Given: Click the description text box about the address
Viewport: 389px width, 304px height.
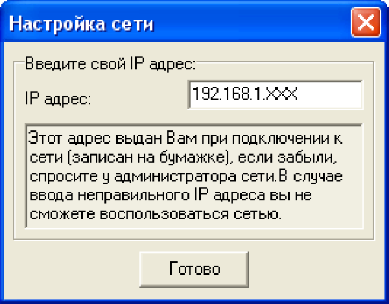Looking at the screenshot, I should point(194,176).
